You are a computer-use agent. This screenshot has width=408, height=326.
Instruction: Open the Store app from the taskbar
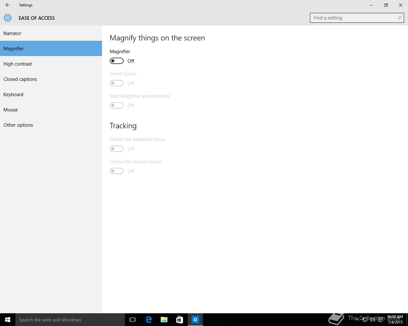[x=179, y=320]
